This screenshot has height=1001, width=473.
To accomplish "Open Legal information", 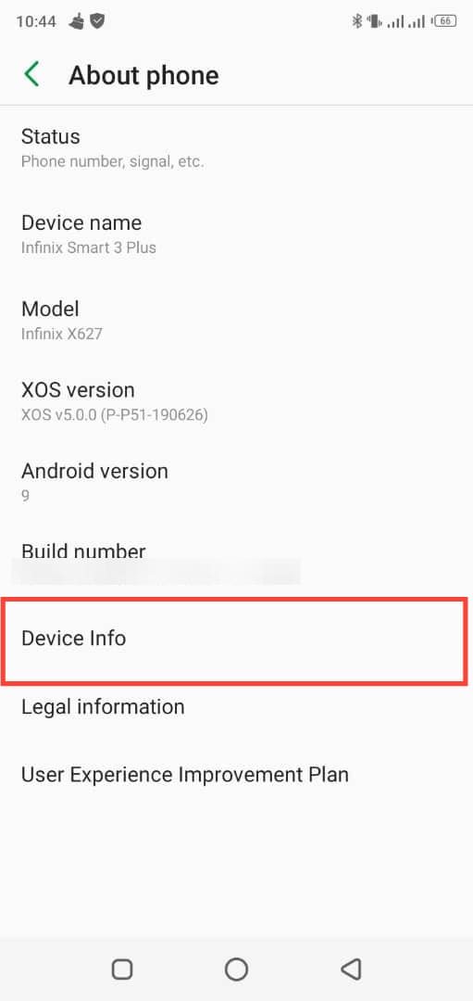I will click(x=237, y=706).
